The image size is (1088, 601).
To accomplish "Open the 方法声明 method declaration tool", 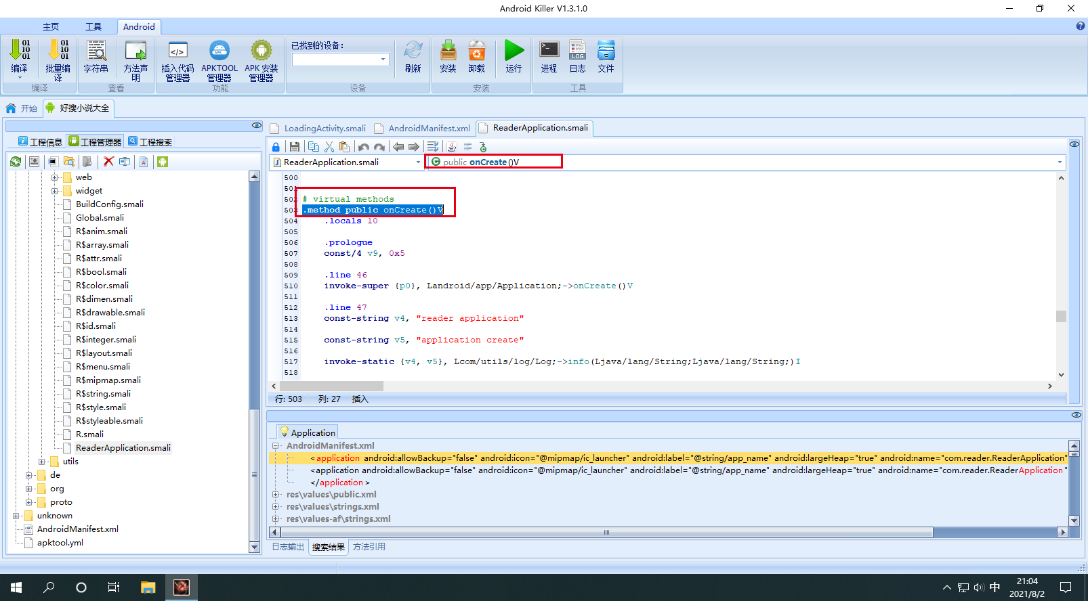I will pyautogui.click(x=135, y=51).
